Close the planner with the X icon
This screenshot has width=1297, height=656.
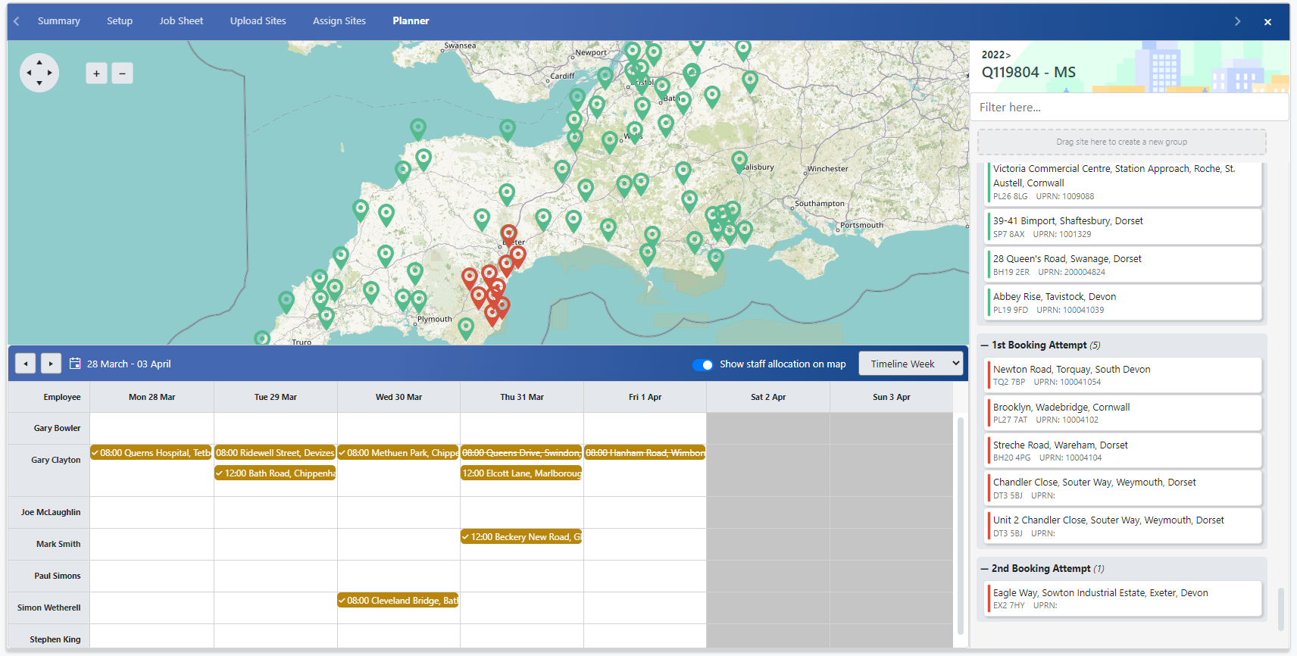(x=1267, y=22)
